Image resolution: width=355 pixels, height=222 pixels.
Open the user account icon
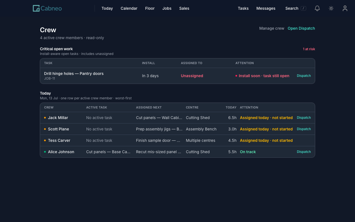345,8
